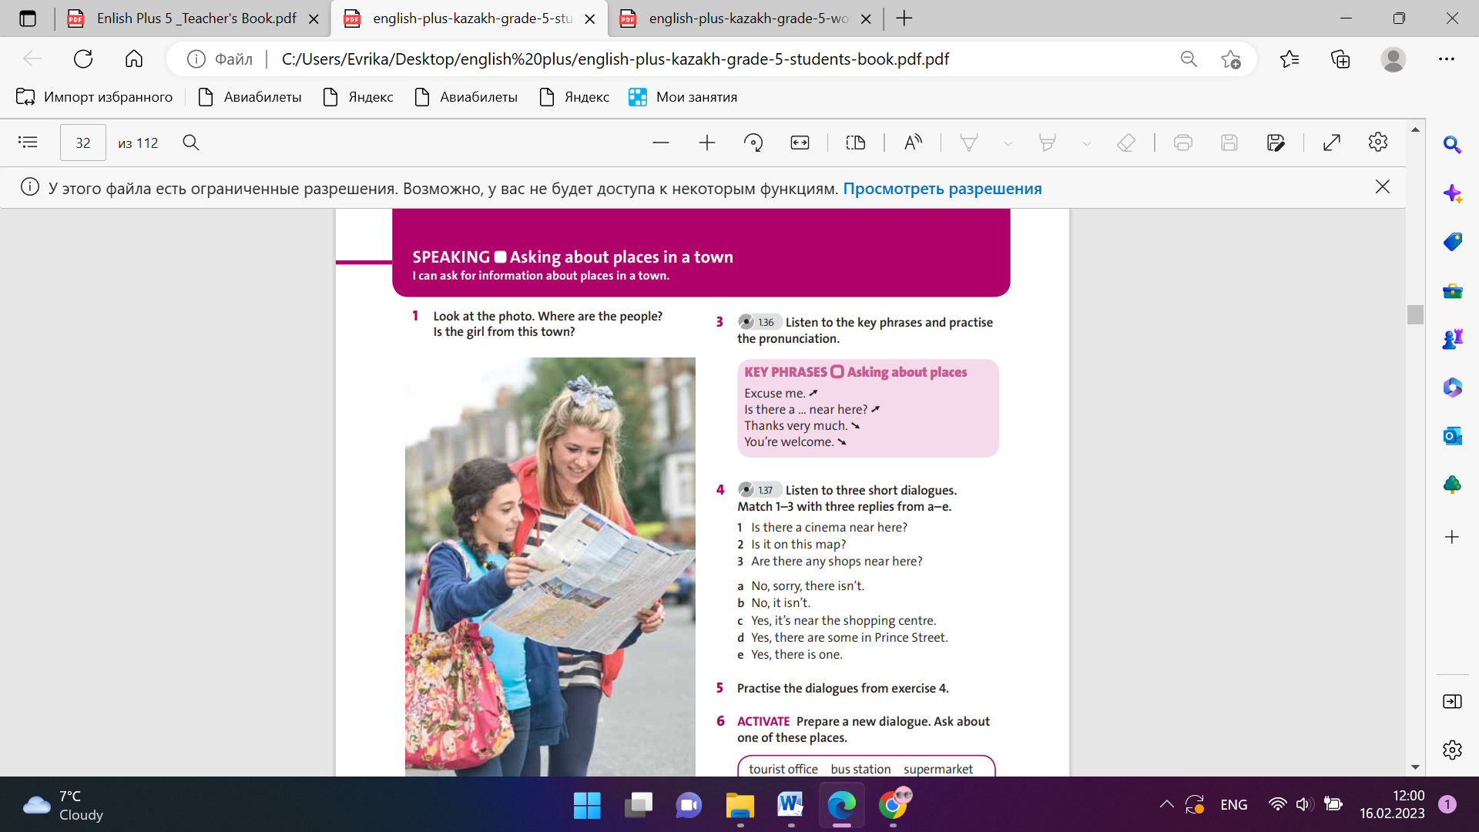Enter full screen mode in PDF toolbar

tap(1331, 143)
